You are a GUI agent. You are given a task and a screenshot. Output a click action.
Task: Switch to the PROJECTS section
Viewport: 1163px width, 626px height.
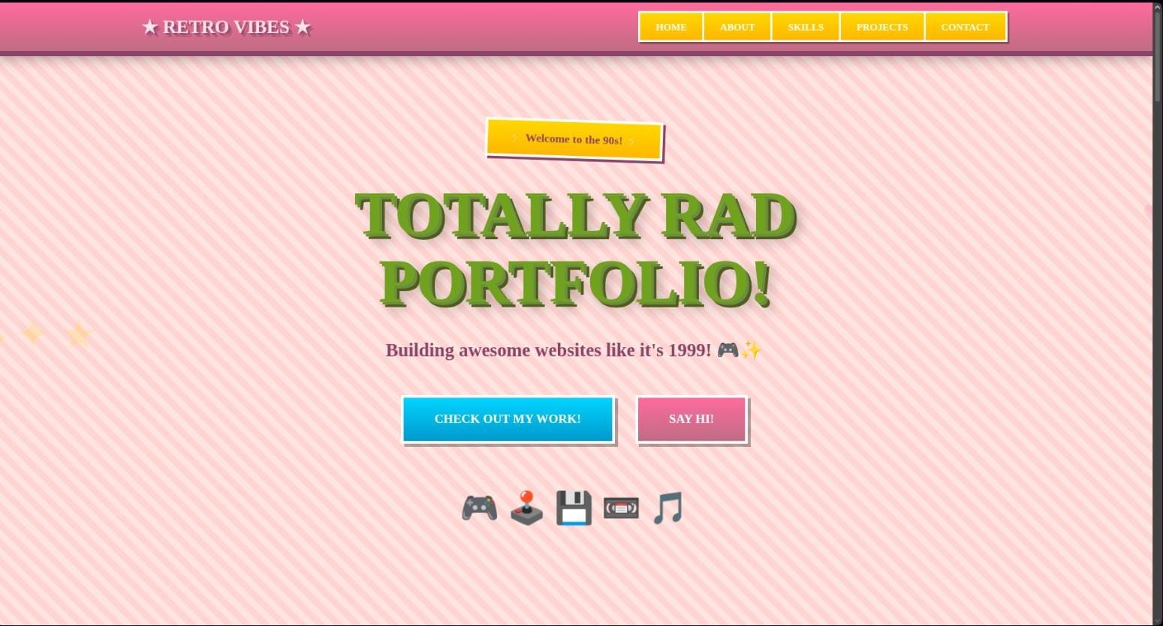(881, 26)
